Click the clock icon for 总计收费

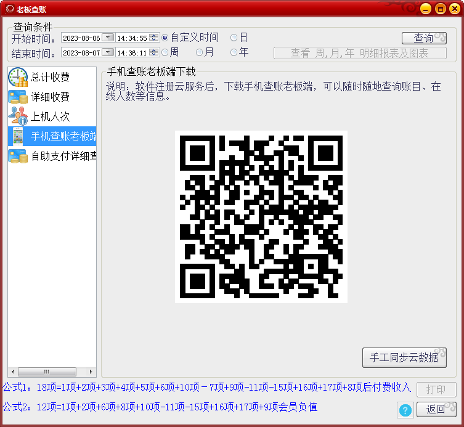pyautogui.click(x=18, y=77)
